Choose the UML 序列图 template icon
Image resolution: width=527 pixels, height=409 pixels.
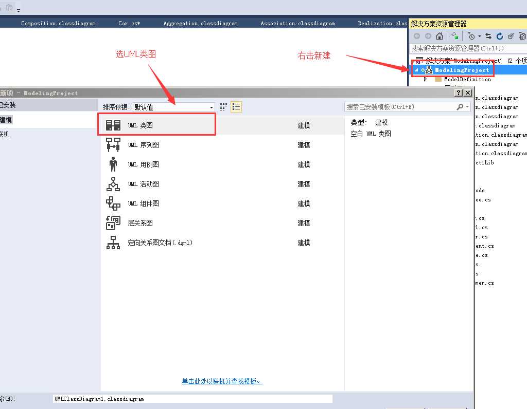113,144
